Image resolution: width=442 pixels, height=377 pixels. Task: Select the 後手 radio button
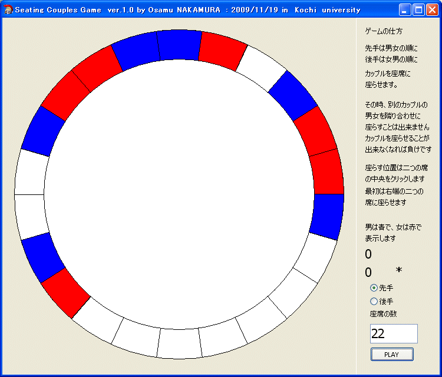[374, 302]
